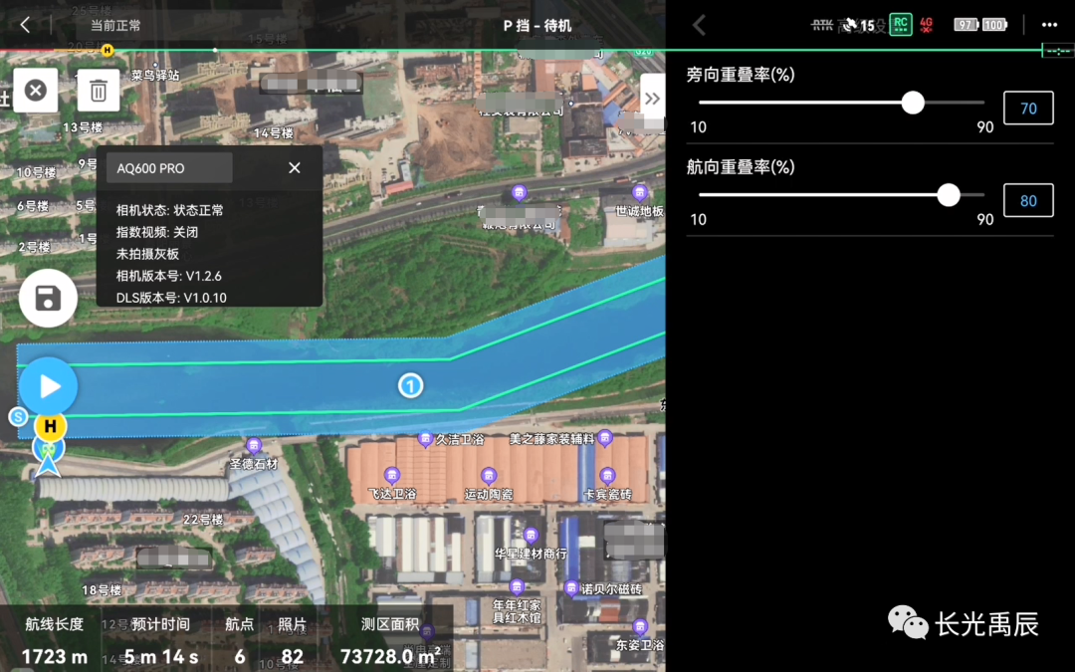Start the mission with the blue play button
Screen dimensions: 1075x672
click(49, 386)
